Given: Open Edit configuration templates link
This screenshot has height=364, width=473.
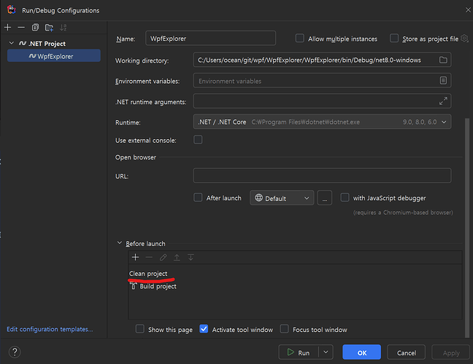Looking at the screenshot, I should 50,329.
